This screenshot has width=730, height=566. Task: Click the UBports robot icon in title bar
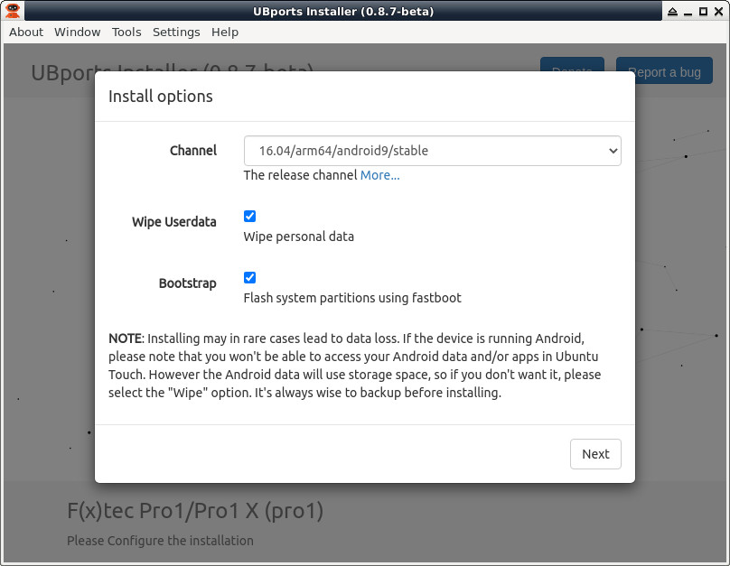click(x=13, y=10)
